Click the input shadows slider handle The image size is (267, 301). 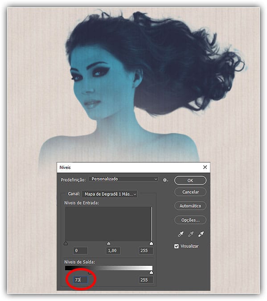point(66,244)
